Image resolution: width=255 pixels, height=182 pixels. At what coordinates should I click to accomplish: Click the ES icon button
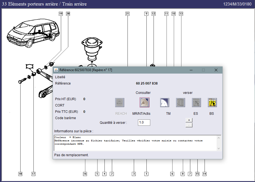click(196, 103)
